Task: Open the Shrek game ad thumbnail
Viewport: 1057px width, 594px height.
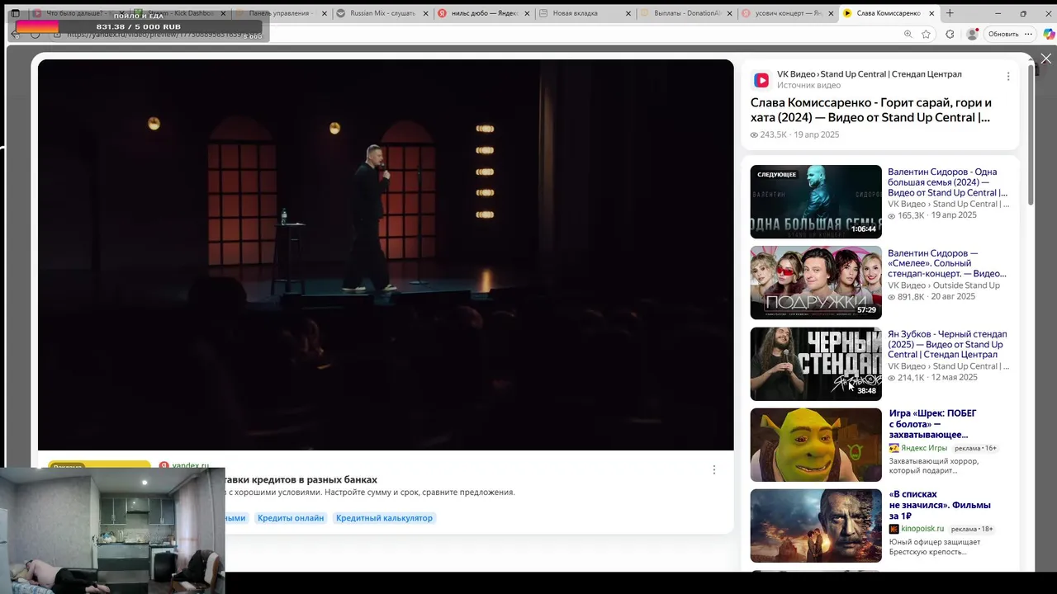Action: (816, 445)
